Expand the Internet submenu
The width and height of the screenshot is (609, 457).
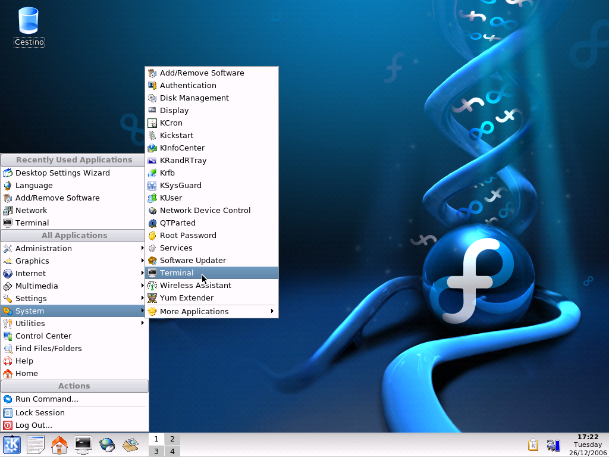click(74, 274)
